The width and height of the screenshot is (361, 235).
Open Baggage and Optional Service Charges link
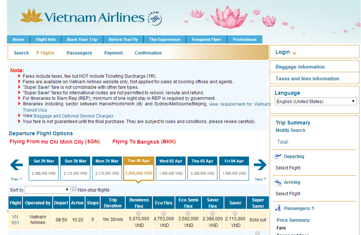click(73, 116)
